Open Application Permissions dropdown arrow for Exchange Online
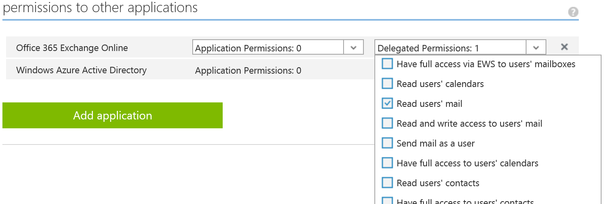Image resolution: width=606 pixels, height=204 pixels. tap(353, 48)
